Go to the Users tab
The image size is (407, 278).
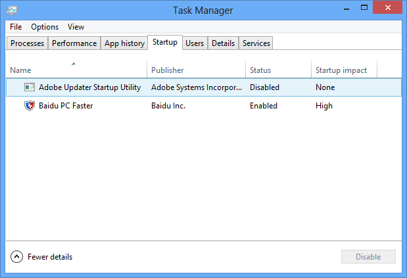click(195, 43)
